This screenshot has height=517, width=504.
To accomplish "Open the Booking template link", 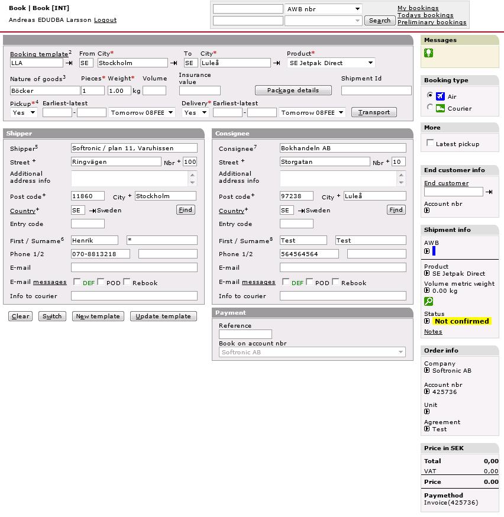I will [x=39, y=54].
